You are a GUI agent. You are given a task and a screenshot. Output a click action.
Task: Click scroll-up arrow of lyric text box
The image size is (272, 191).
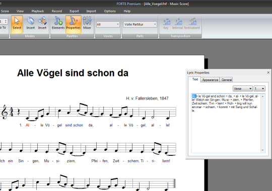click(262, 97)
